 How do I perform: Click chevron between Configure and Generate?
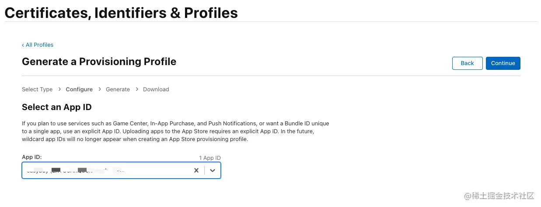tap(99, 89)
